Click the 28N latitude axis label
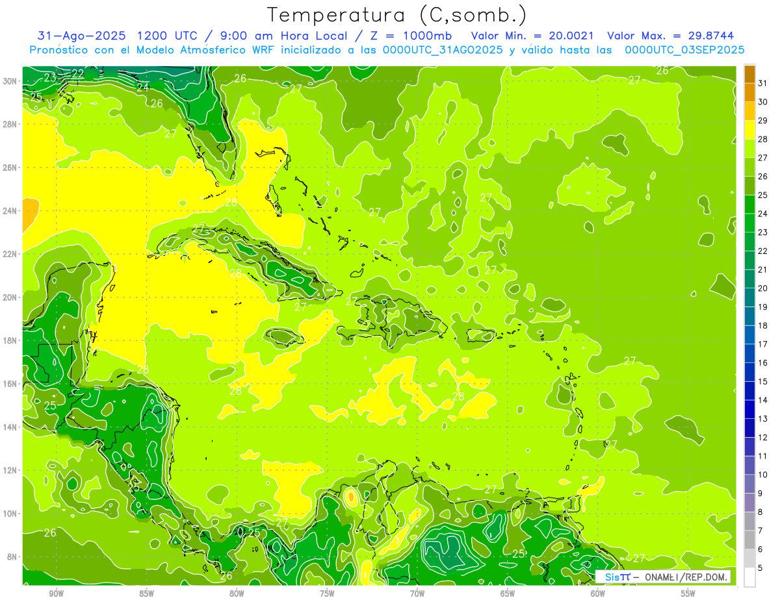Viewport: 780px width, 602px height. [10, 124]
